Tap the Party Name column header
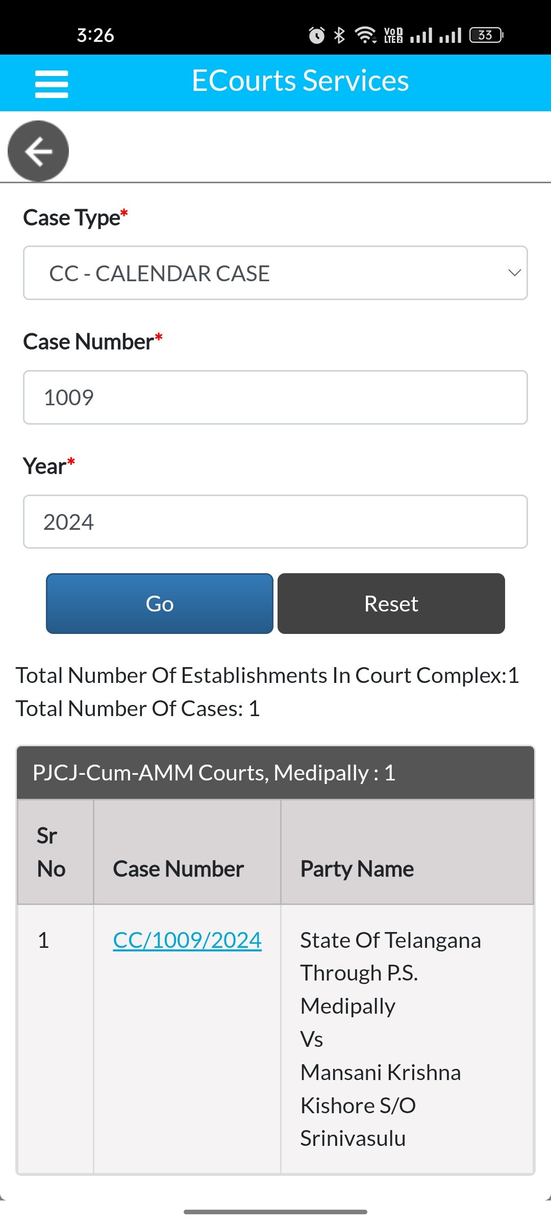The width and height of the screenshot is (551, 1225). pyautogui.click(x=357, y=869)
